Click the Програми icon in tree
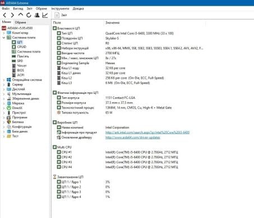Screen dimensions: 254x218 pyautogui.click(x=9, y=117)
